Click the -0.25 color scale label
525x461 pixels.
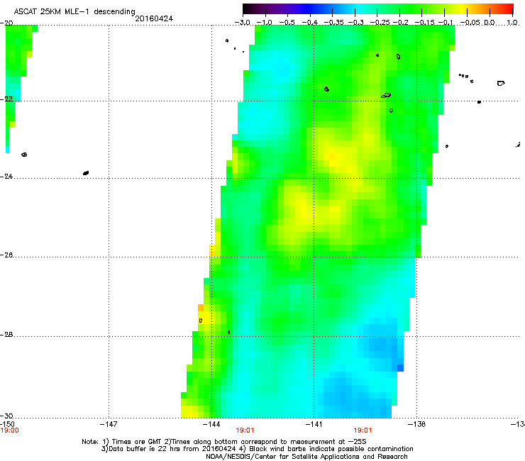click(x=380, y=23)
